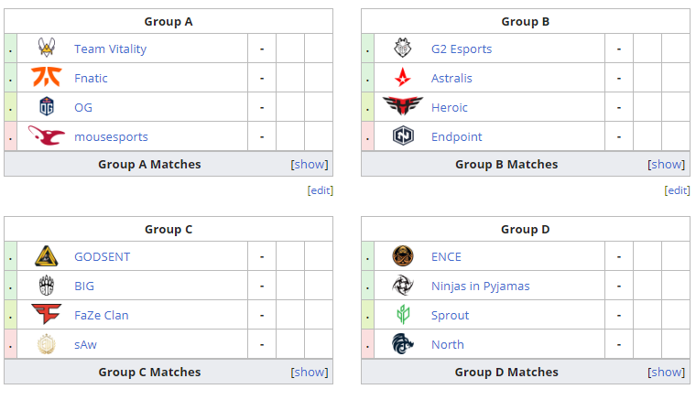Click the Team Vitality logo icon
This screenshot has height=400, width=696.
(47, 49)
